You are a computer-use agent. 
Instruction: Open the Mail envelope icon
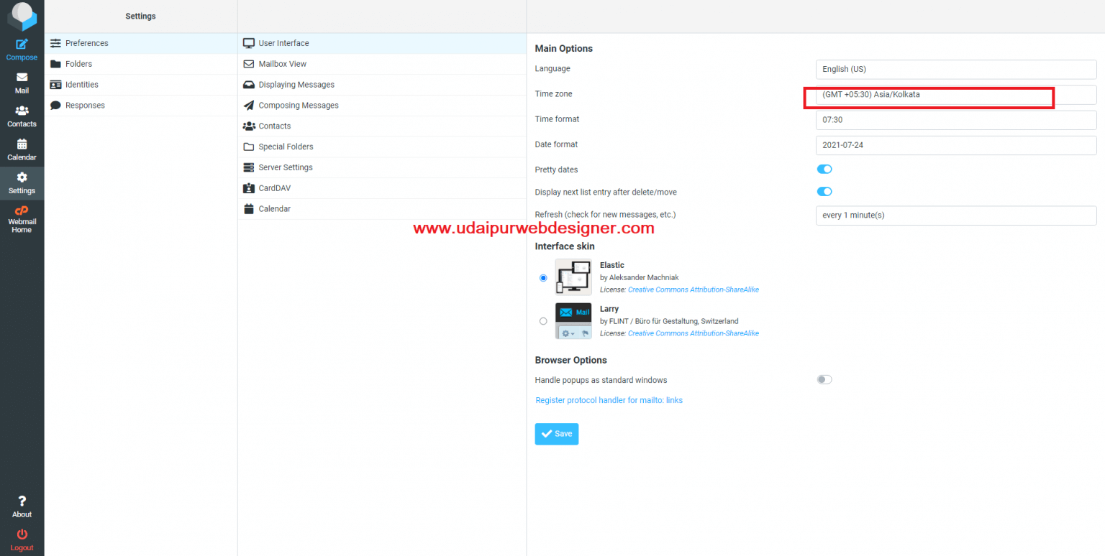(22, 78)
